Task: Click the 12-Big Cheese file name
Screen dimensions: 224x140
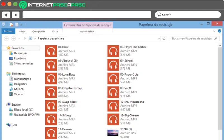Action: click(129, 116)
